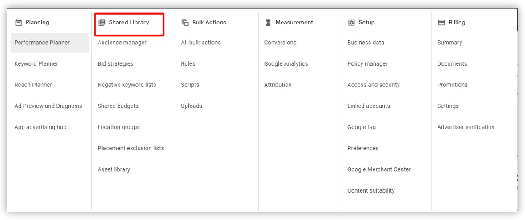Go to Audience manager

(x=122, y=43)
